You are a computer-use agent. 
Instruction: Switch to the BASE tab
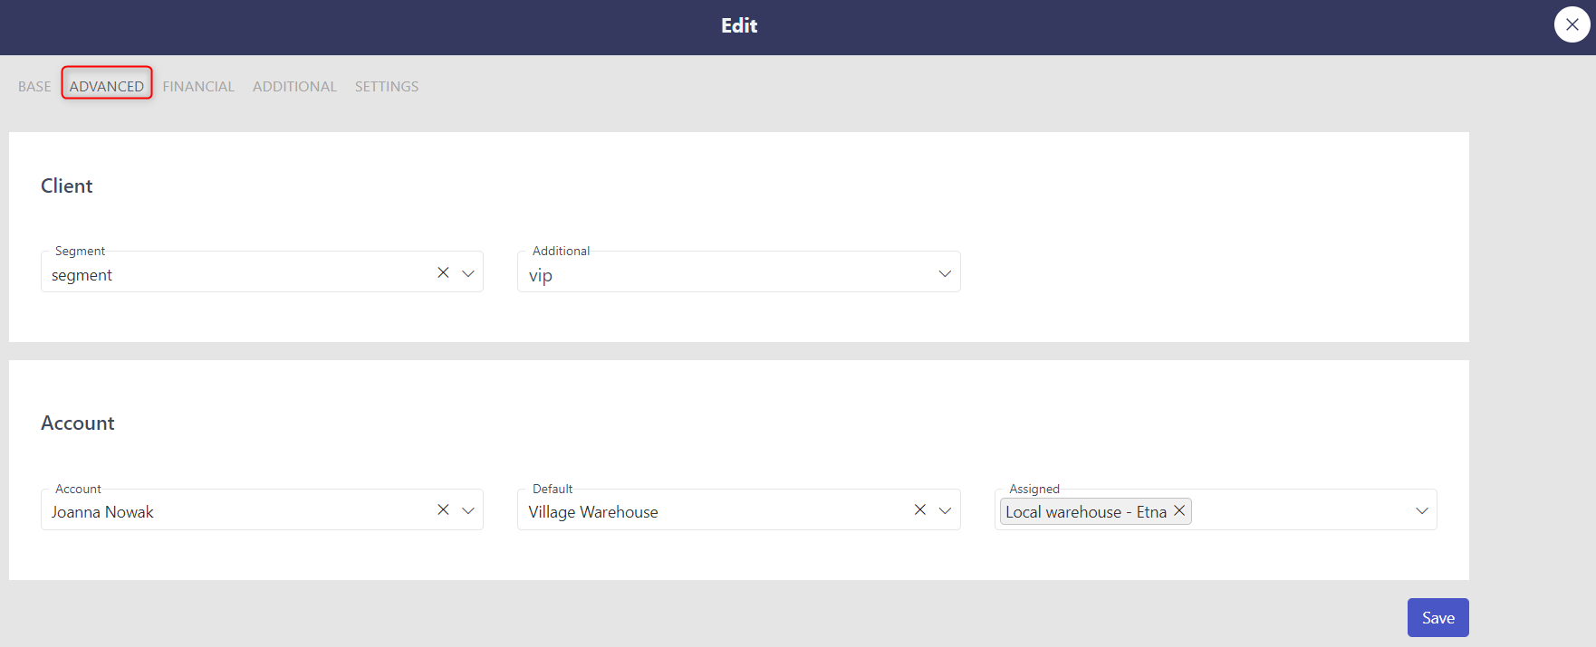(x=34, y=86)
